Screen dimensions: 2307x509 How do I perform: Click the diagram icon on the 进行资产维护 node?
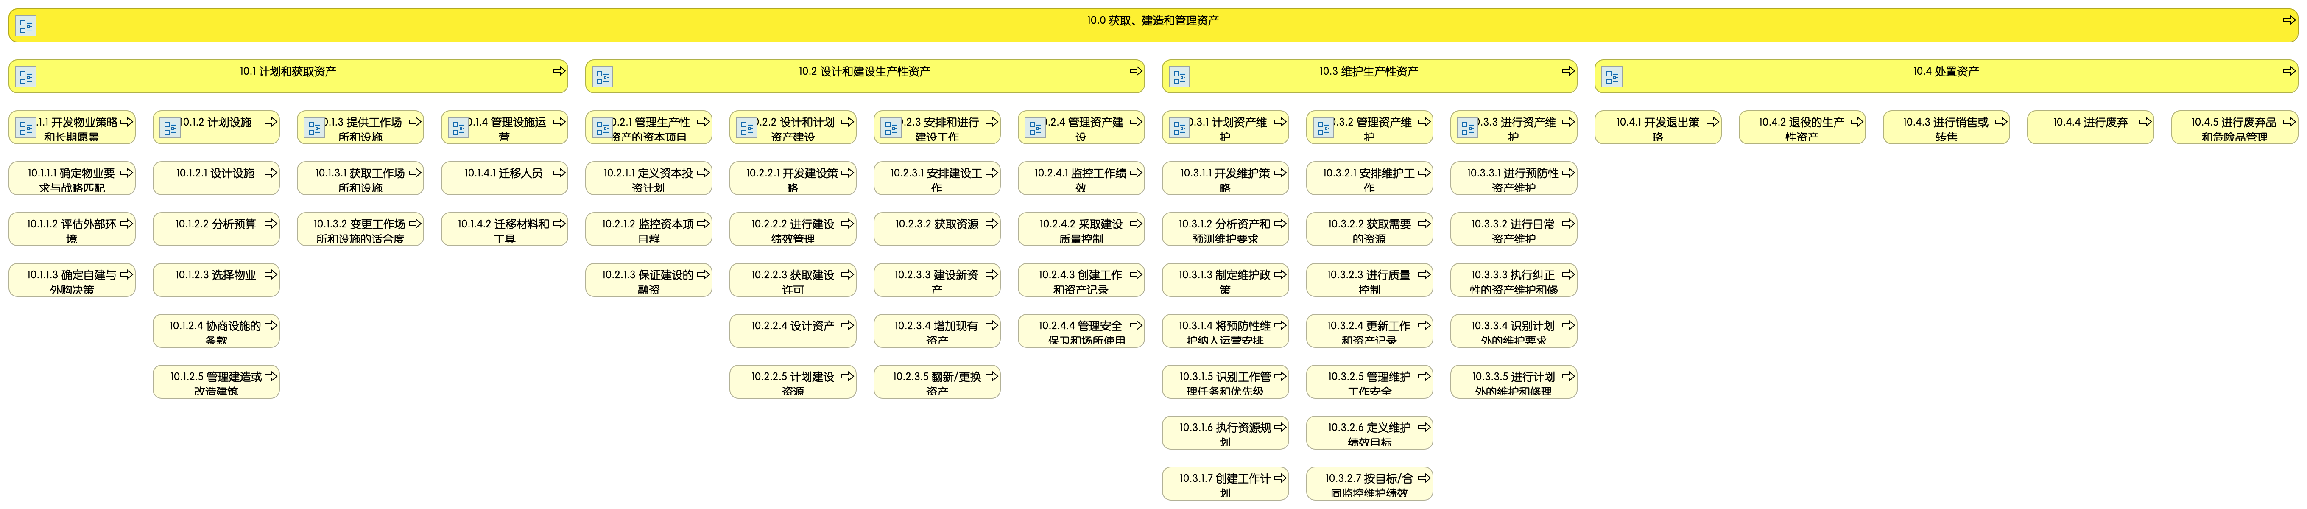pos(1468,128)
